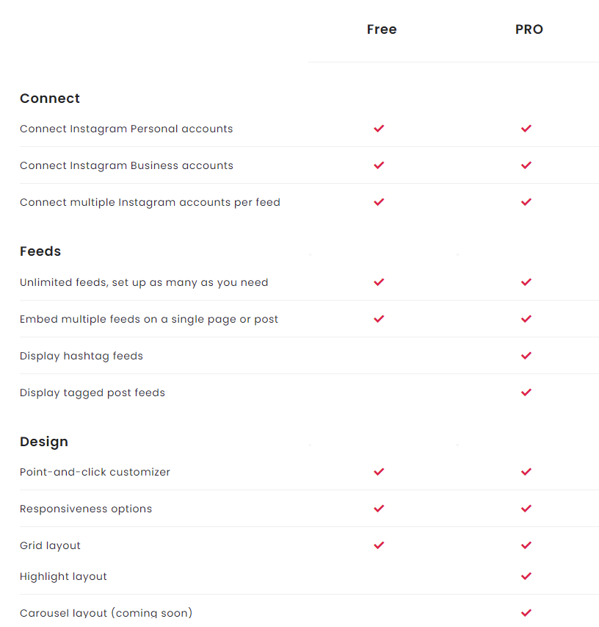This screenshot has width=599, height=627.
Task: Click 'Highlight layout' feature label
Action: coord(63,576)
